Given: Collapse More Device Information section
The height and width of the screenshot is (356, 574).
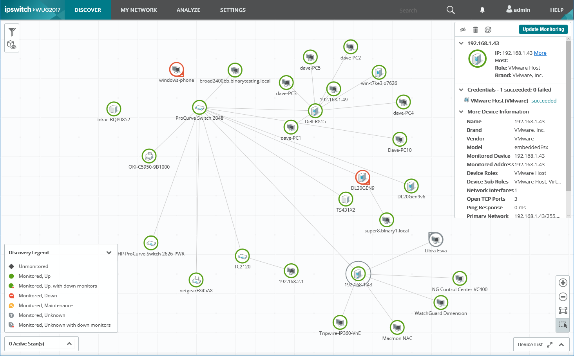Looking at the screenshot, I should coord(461,112).
